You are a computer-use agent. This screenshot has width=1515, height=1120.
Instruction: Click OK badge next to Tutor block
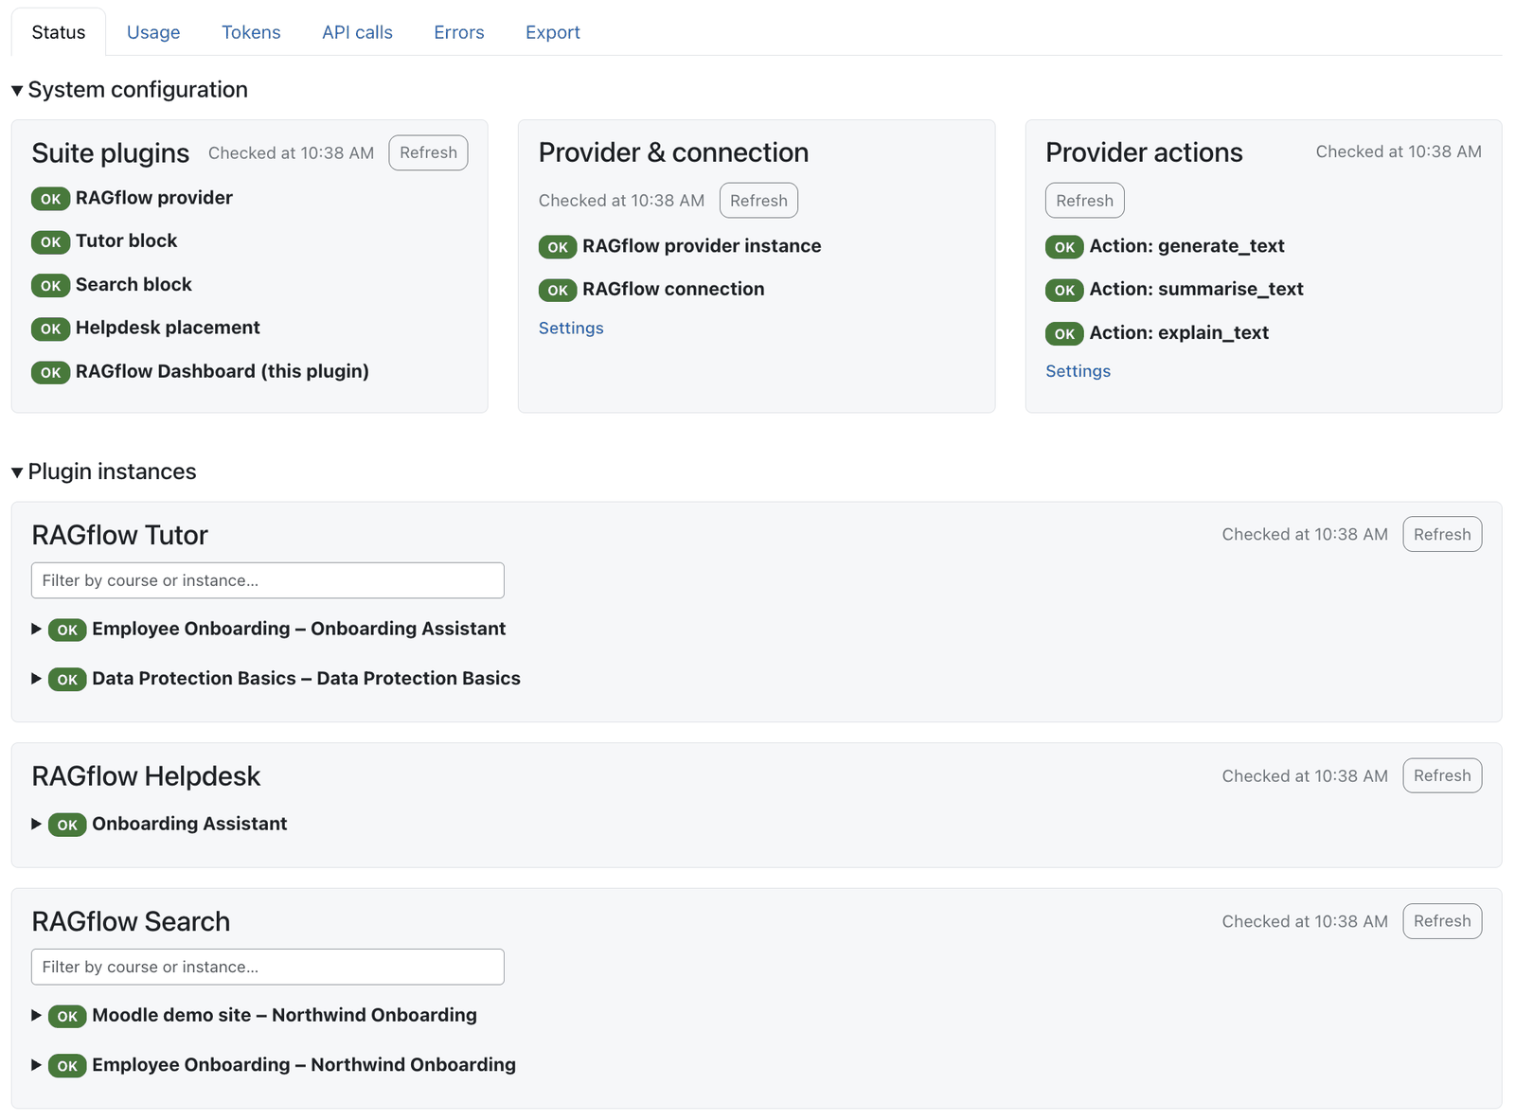(x=50, y=242)
